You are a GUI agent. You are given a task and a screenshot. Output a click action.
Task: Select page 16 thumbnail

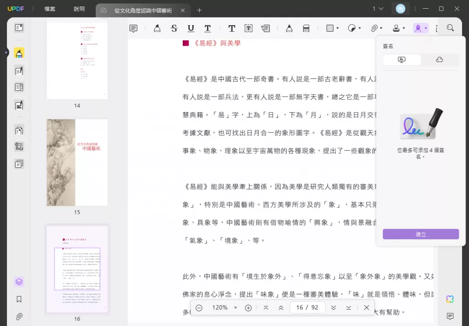77,269
